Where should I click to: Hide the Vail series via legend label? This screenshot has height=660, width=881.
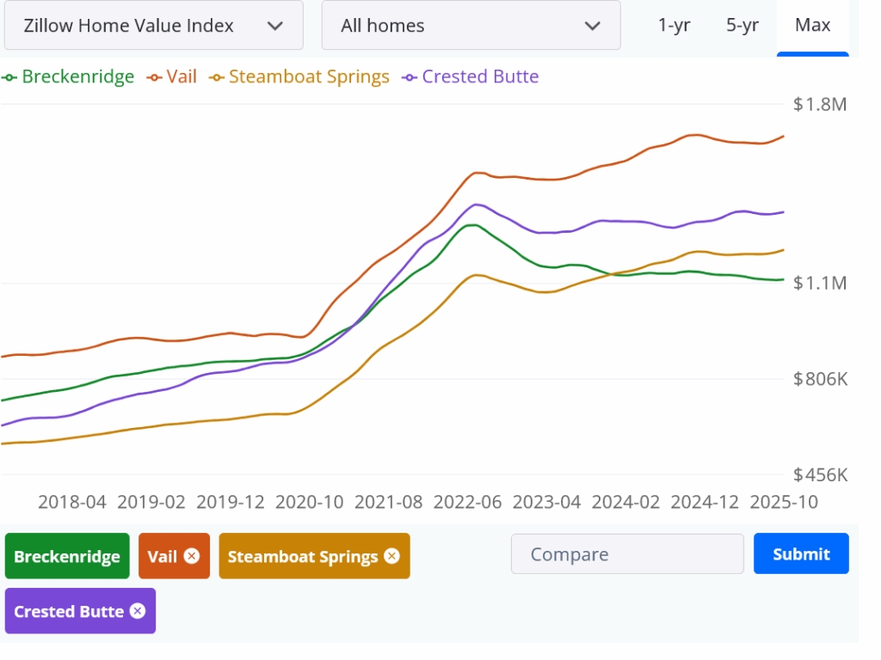(x=182, y=76)
